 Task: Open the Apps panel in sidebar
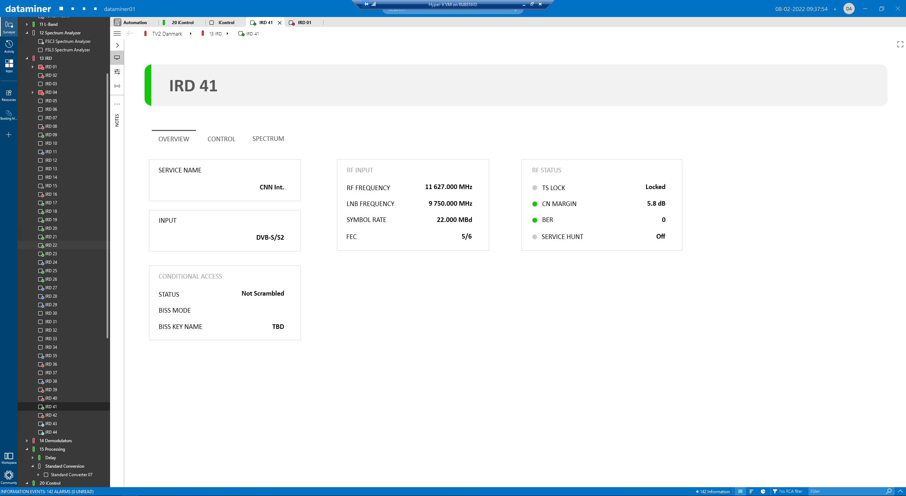[9, 66]
